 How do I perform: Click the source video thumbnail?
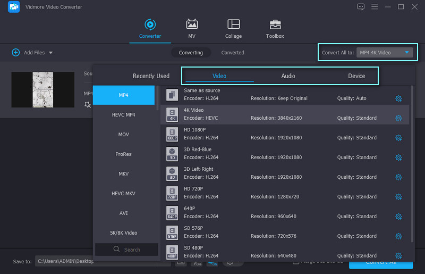click(42, 90)
